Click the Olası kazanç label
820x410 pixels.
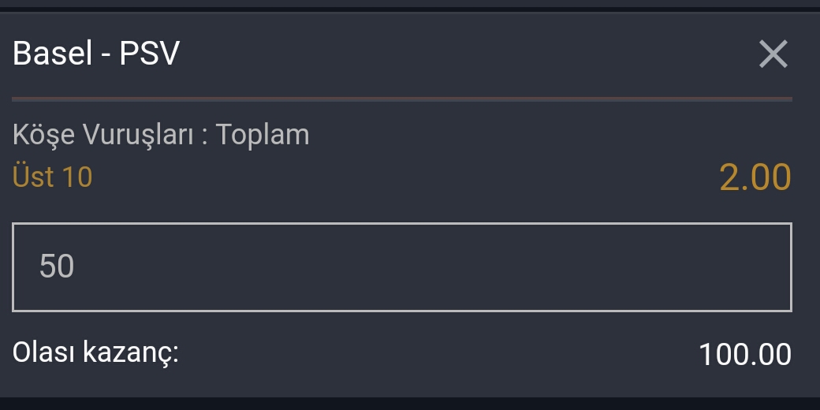96,352
